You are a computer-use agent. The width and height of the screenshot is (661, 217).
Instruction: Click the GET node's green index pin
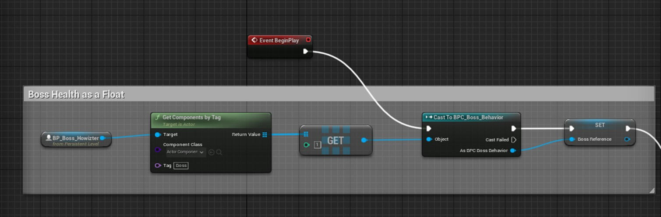click(306, 145)
